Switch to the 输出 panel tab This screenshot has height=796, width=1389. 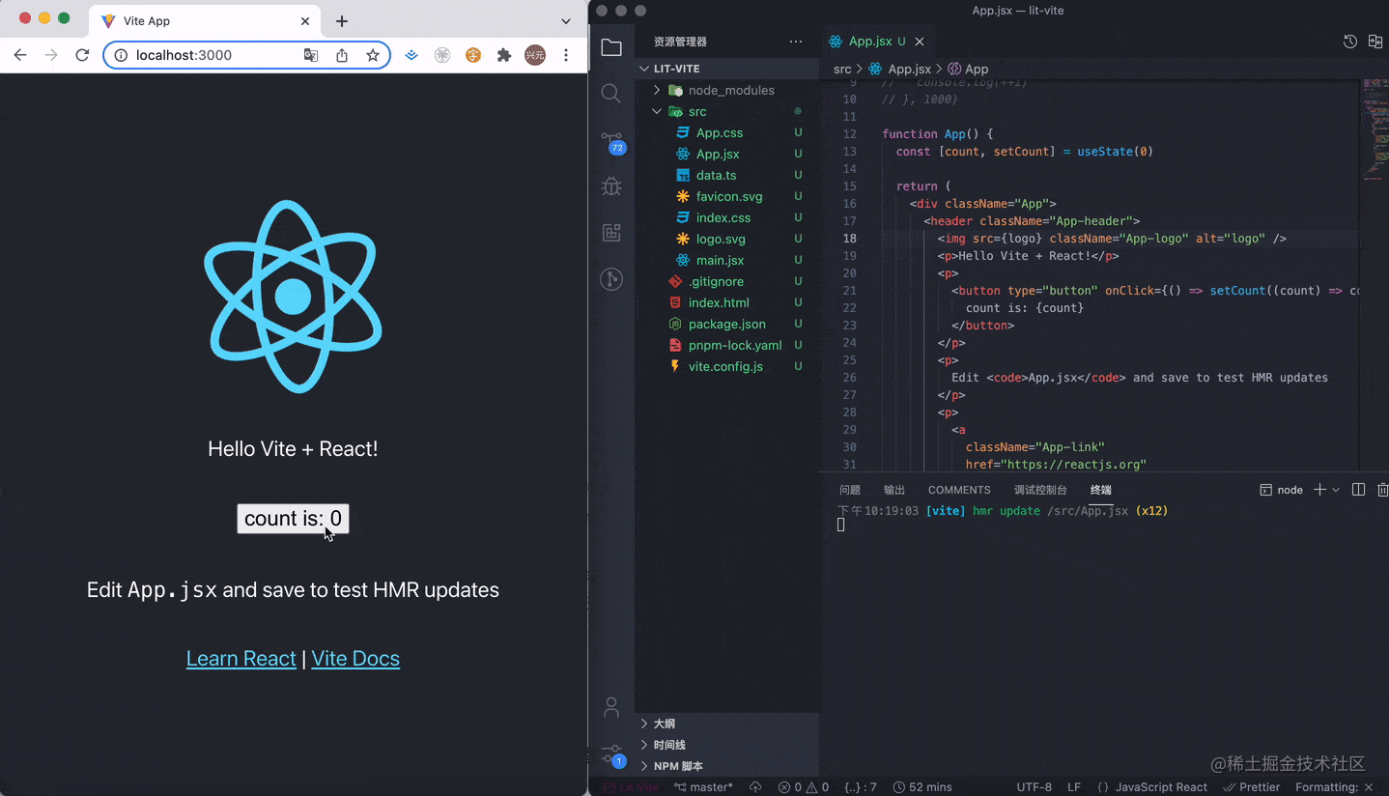click(894, 490)
